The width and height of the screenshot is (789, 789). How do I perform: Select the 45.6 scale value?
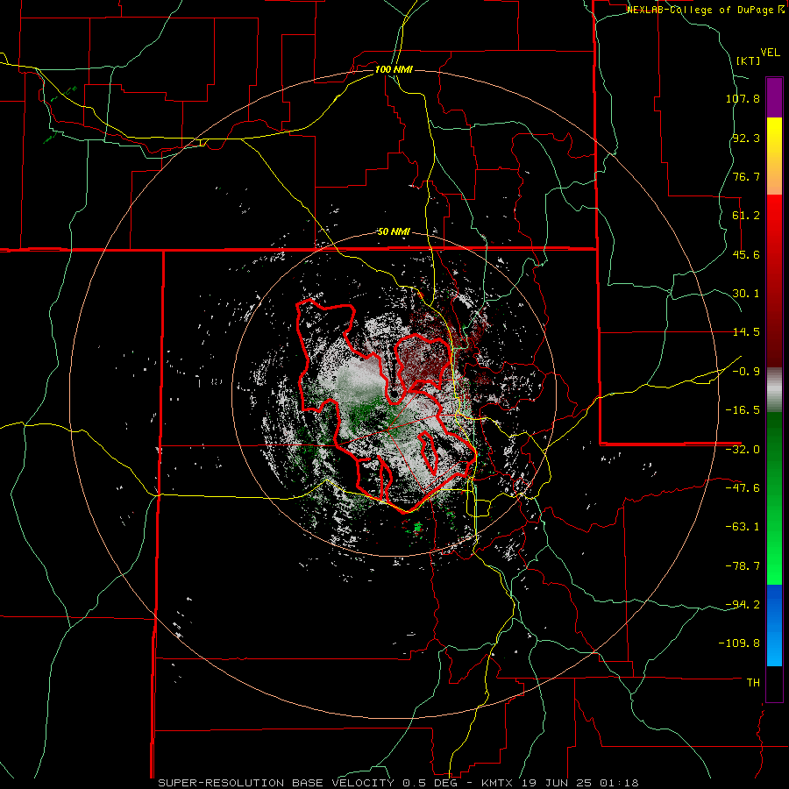(746, 254)
